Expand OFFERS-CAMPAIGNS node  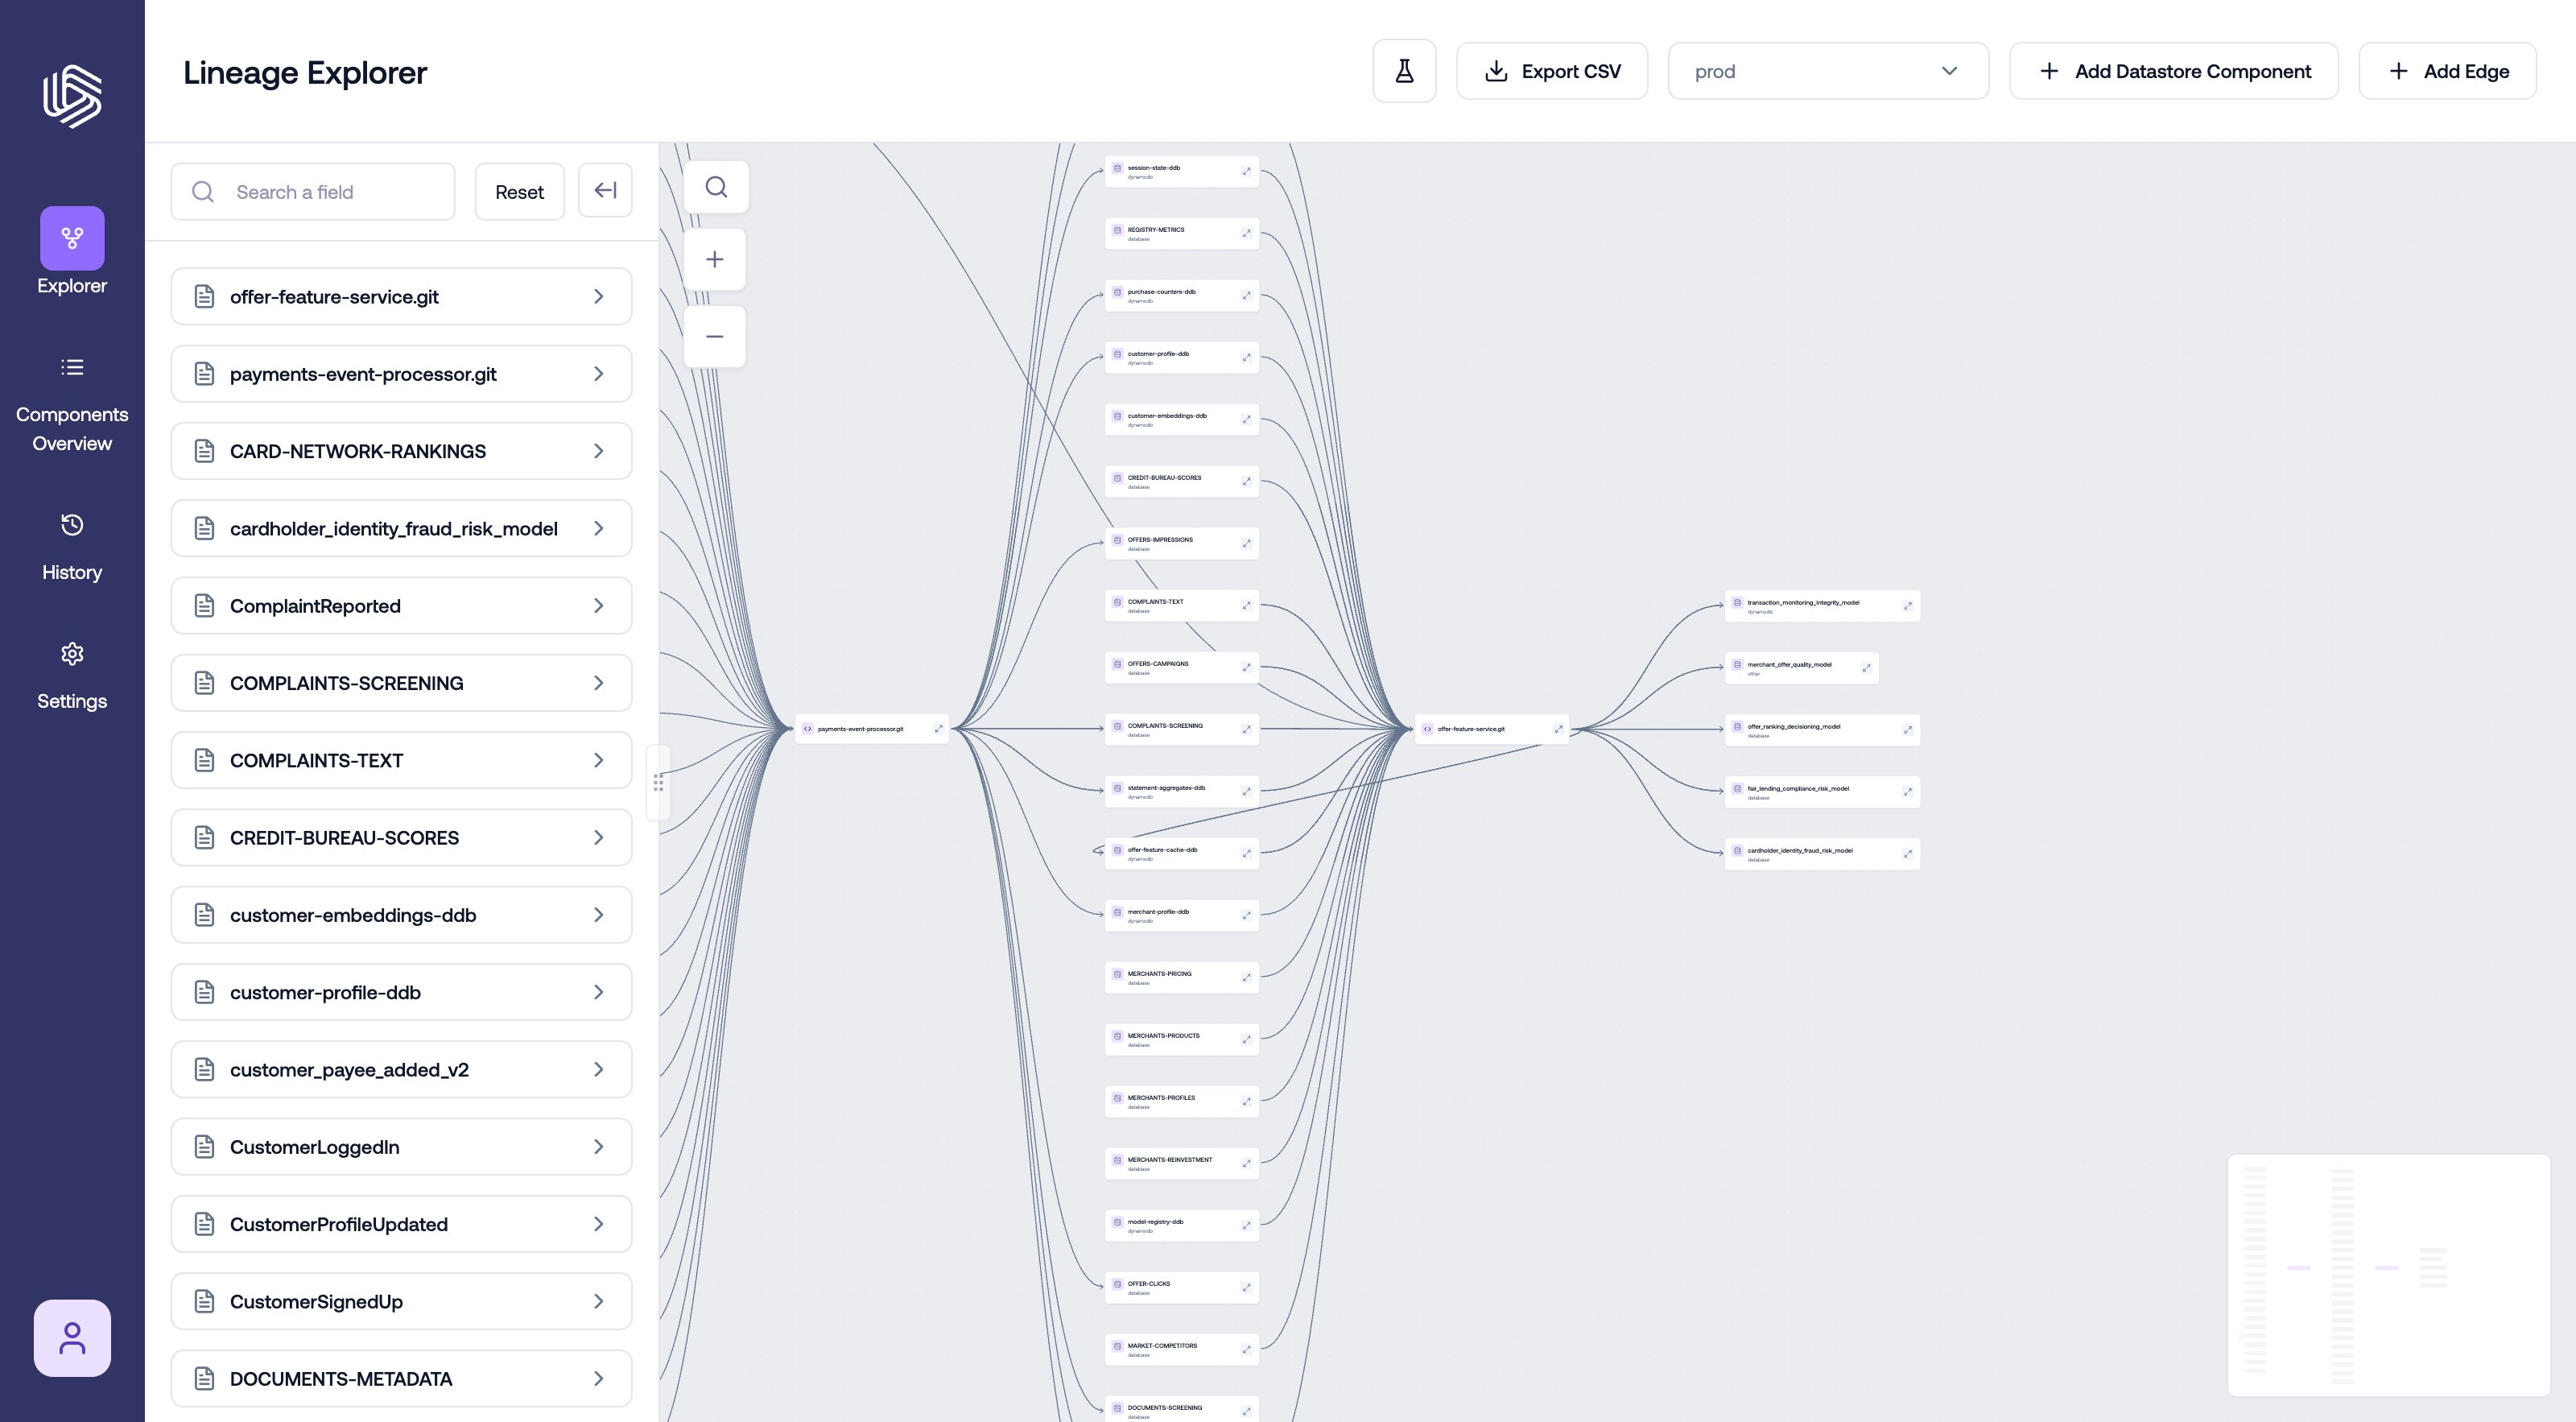(1246, 667)
